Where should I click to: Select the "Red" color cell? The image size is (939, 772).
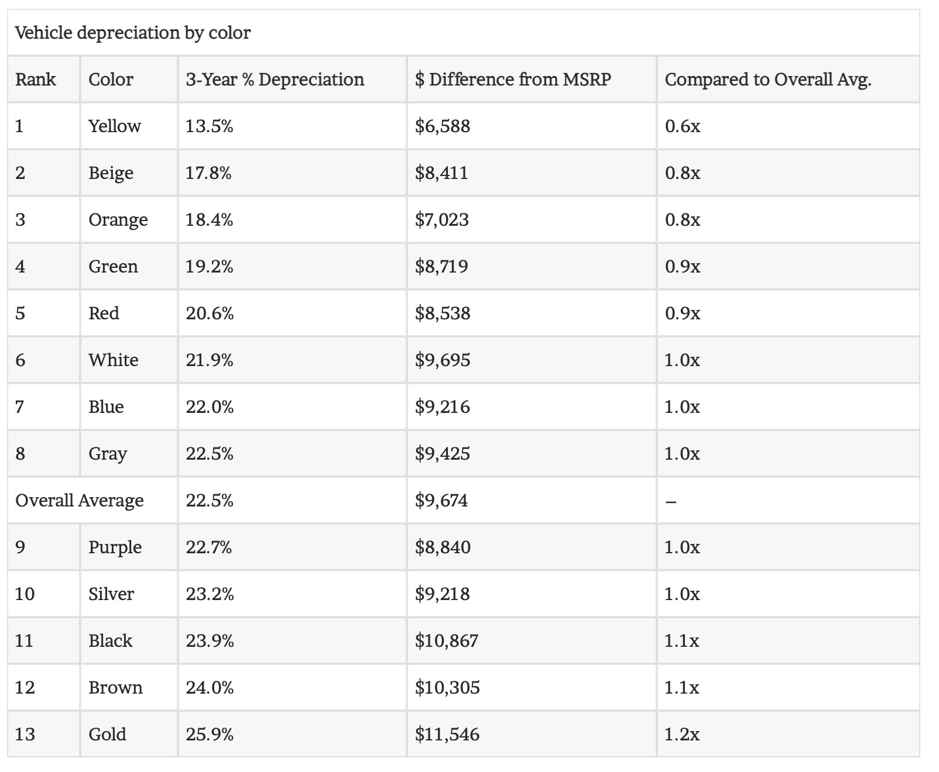click(104, 313)
